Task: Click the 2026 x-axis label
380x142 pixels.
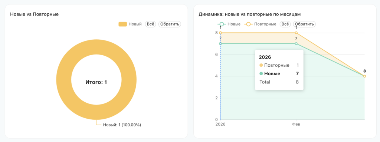Action: click(x=220, y=124)
